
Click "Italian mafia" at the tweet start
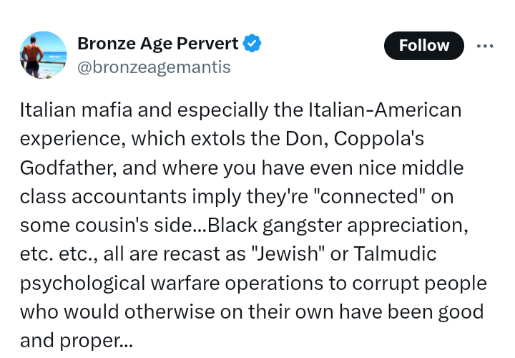[77, 110]
